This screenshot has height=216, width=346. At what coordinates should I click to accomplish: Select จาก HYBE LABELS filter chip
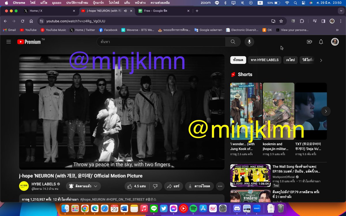265,60
